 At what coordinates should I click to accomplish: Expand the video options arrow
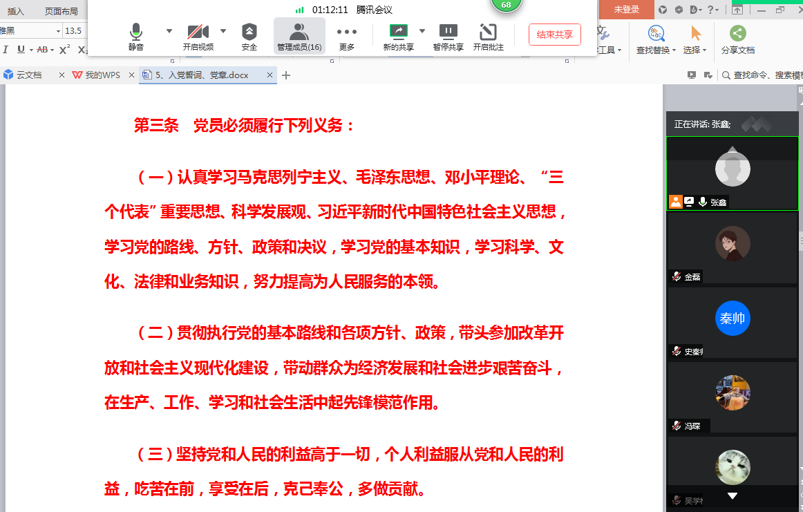click(x=223, y=31)
